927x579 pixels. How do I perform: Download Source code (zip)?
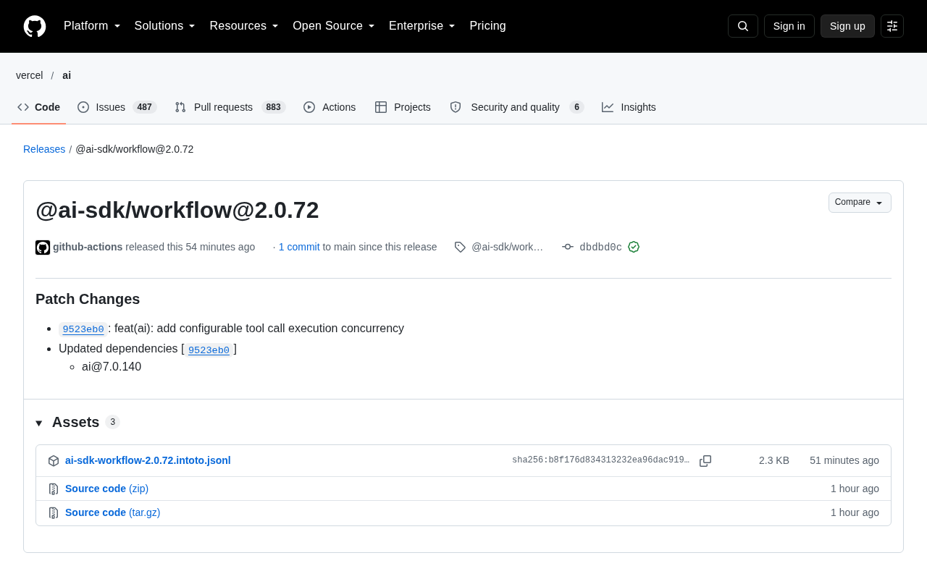click(x=106, y=489)
